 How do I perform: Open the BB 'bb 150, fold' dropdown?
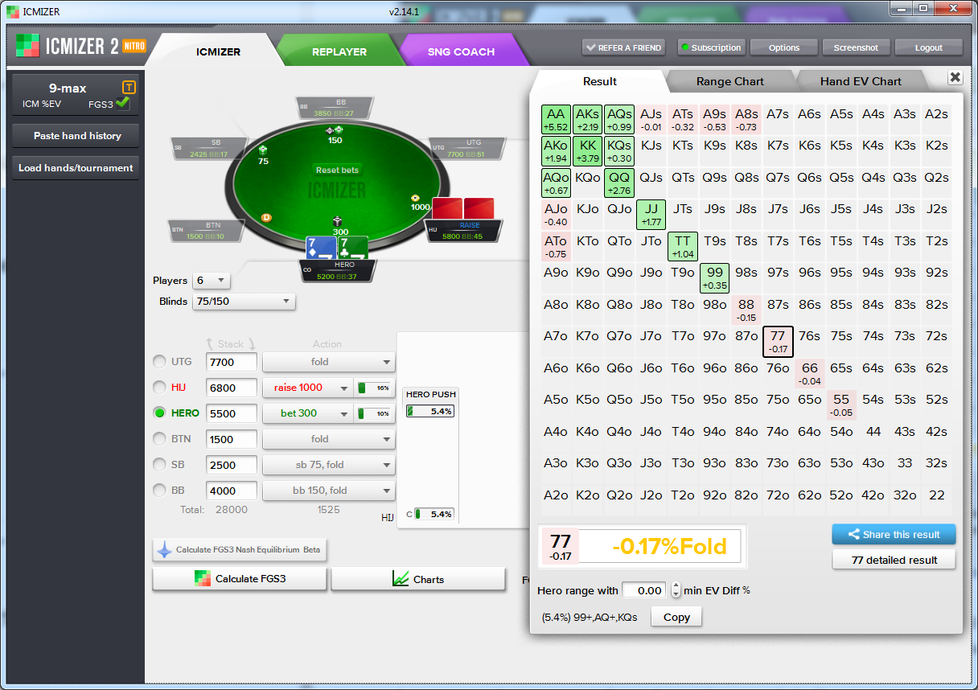(x=329, y=491)
